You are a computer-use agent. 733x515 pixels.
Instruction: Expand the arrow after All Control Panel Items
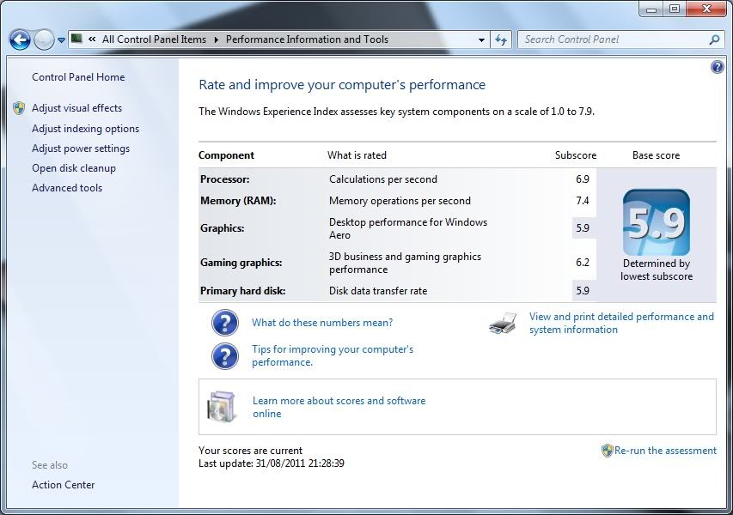coord(216,39)
